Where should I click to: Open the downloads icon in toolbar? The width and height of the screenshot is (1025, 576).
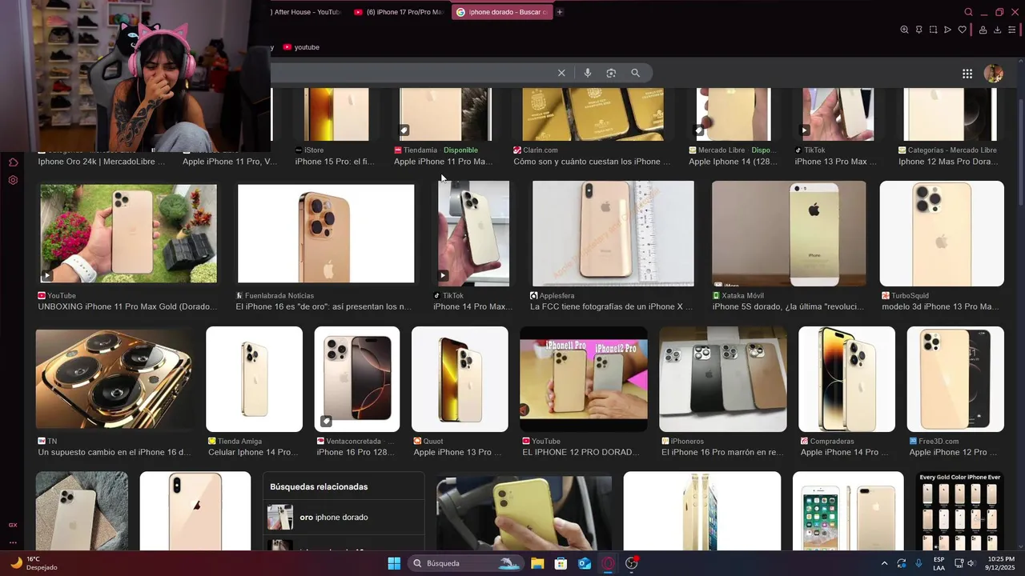click(x=997, y=30)
